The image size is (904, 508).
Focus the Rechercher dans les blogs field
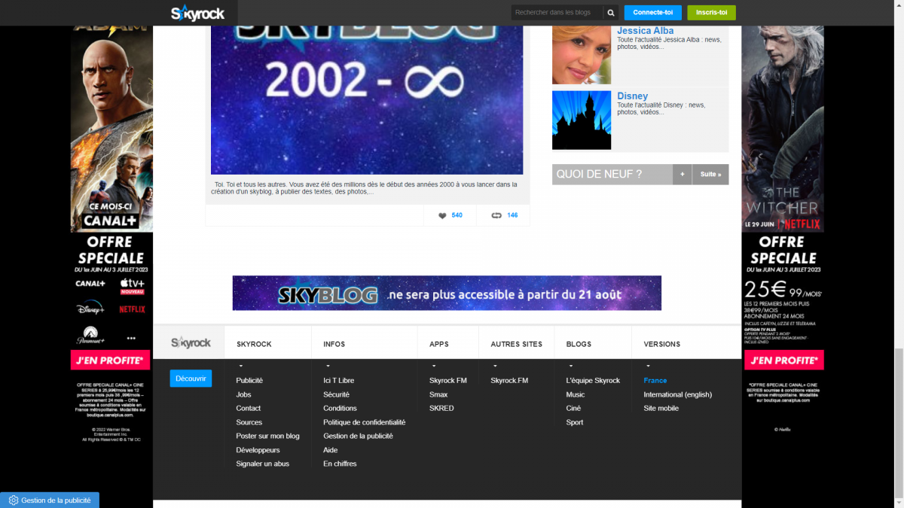pyautogui.click(x=557, y=13)
